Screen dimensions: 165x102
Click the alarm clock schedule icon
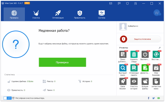point(13,98)
